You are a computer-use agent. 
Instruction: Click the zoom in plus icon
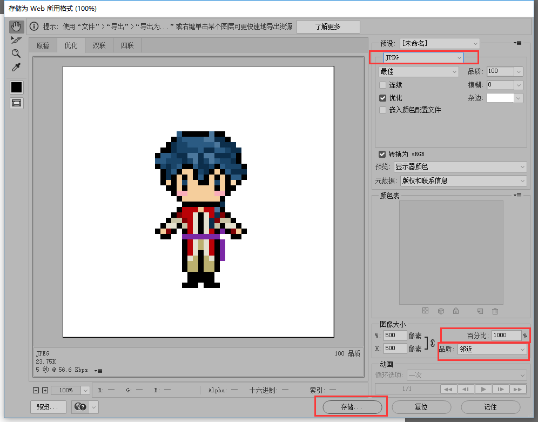45,390
